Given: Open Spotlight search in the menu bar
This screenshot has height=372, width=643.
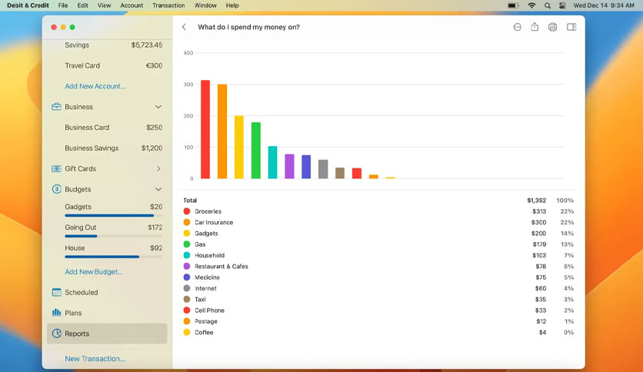Looking at the screenshot, I should tap(548, 5).
